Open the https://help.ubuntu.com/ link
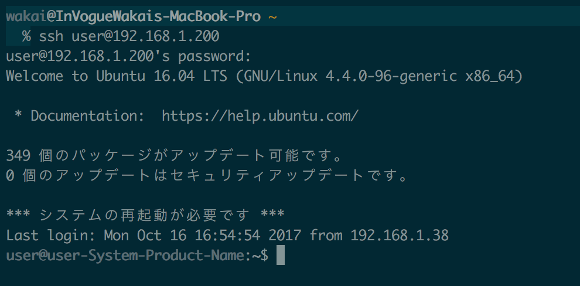 260,116
